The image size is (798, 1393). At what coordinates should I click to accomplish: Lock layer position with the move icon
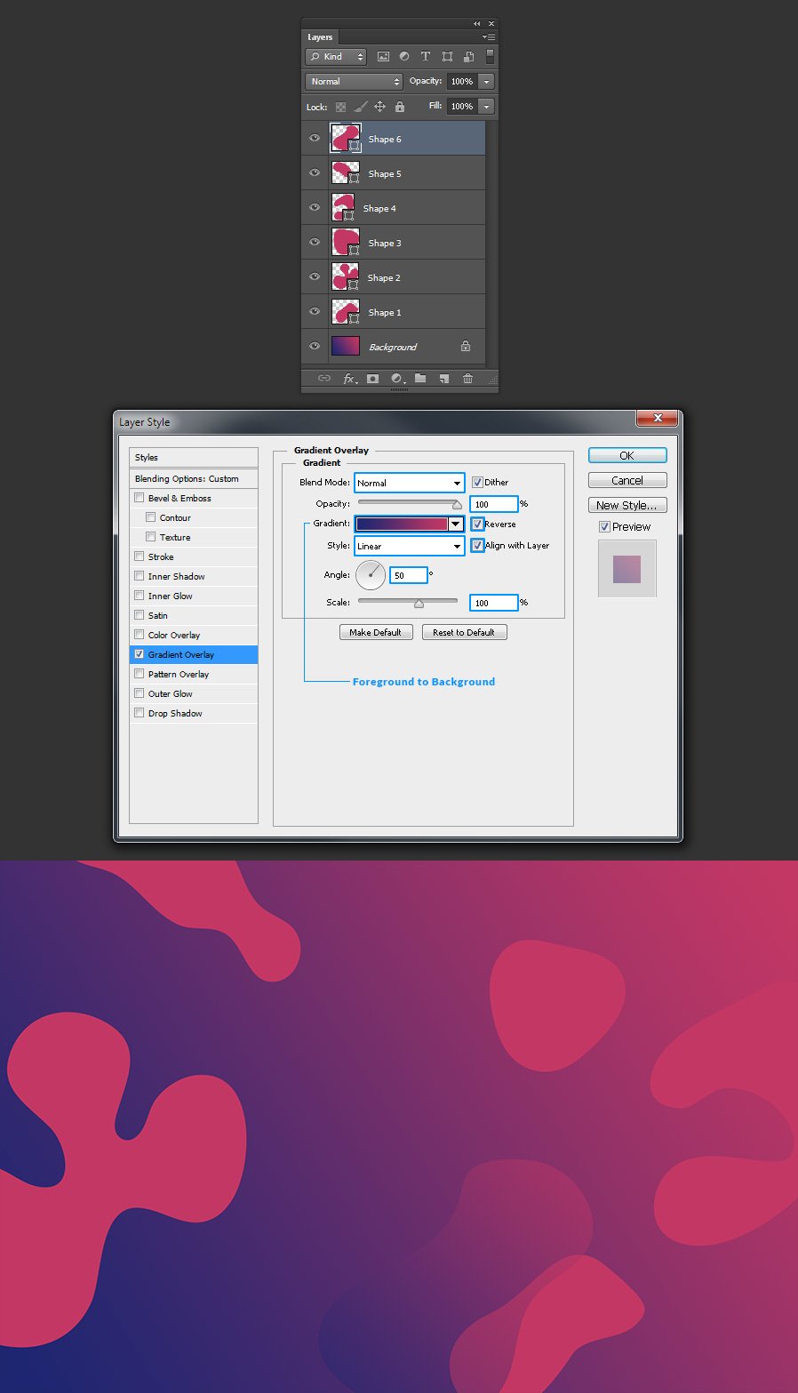pos(379,107)
